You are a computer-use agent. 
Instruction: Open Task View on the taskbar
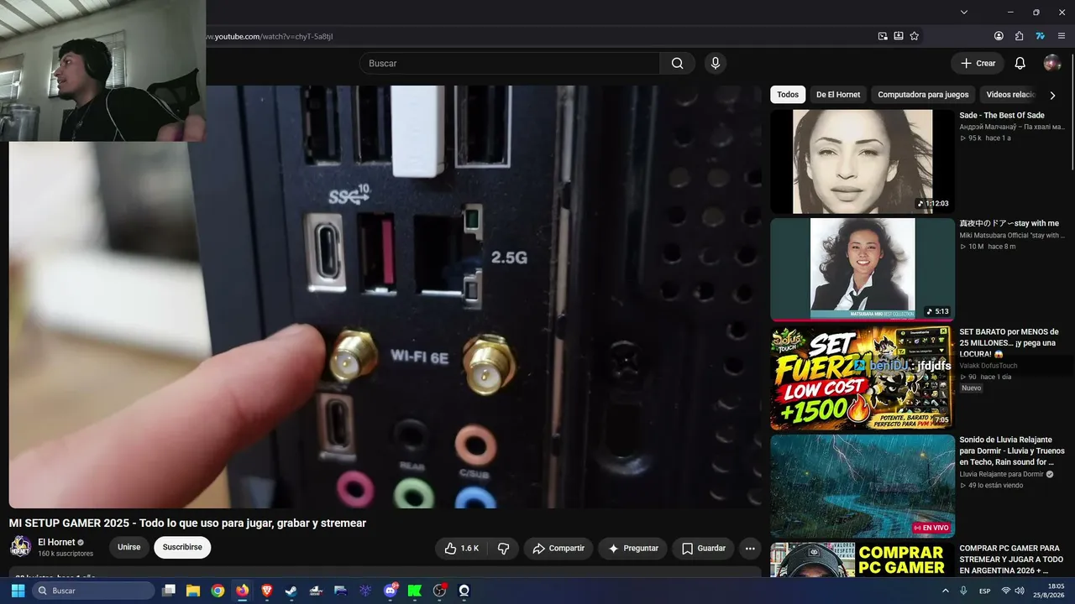click(x=169, y=591)
